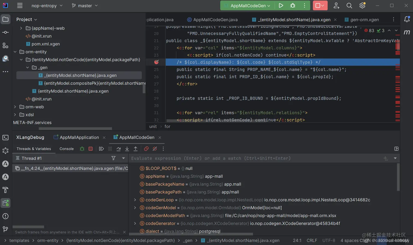Rerun debug session (green bug)
The height and width of the screenshot is (245, 413).
click(x=82, y=149)
